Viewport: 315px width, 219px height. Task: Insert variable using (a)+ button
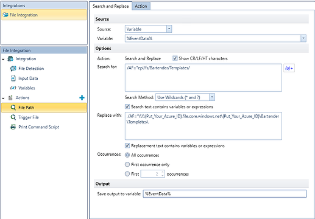tap(289, 68)
